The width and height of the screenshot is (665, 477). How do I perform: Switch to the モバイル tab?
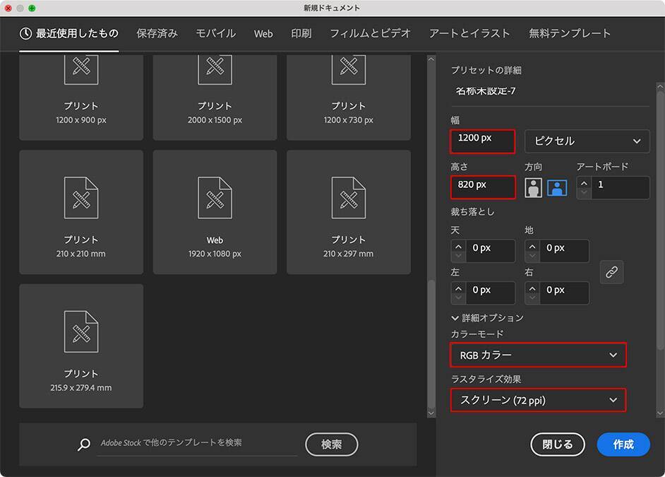click(x=215, y=33)
